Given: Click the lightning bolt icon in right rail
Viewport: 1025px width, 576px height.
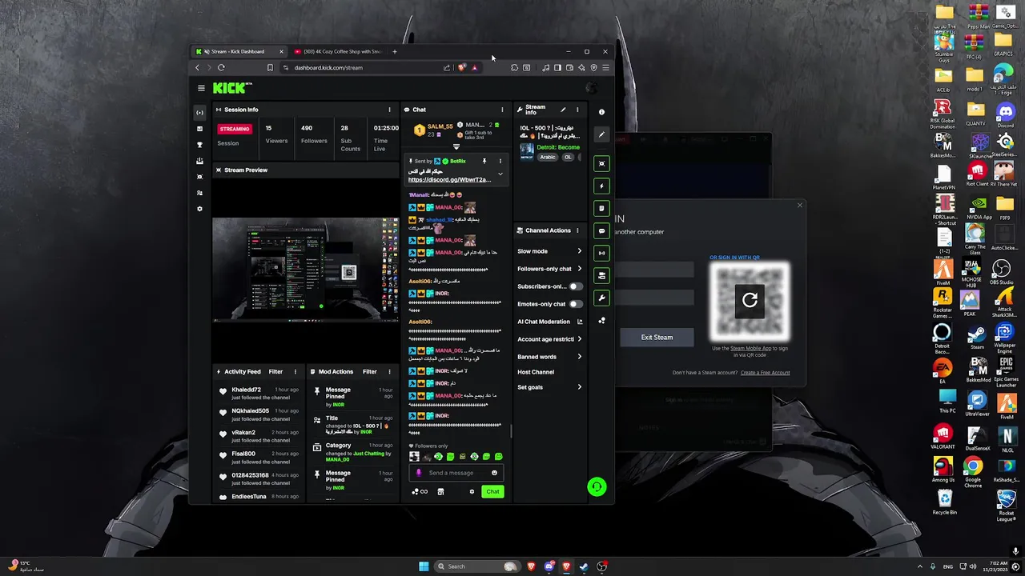Looking at the screenshot, I should (x=601, y=186).
